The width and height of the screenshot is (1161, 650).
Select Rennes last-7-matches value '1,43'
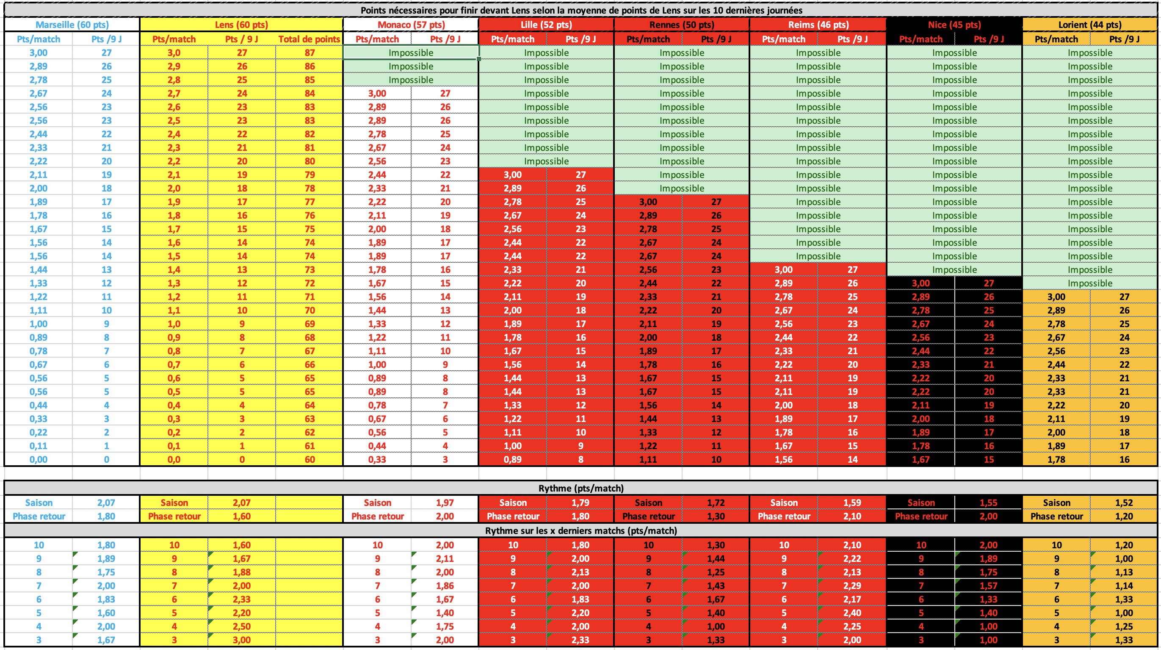(716, 586)
